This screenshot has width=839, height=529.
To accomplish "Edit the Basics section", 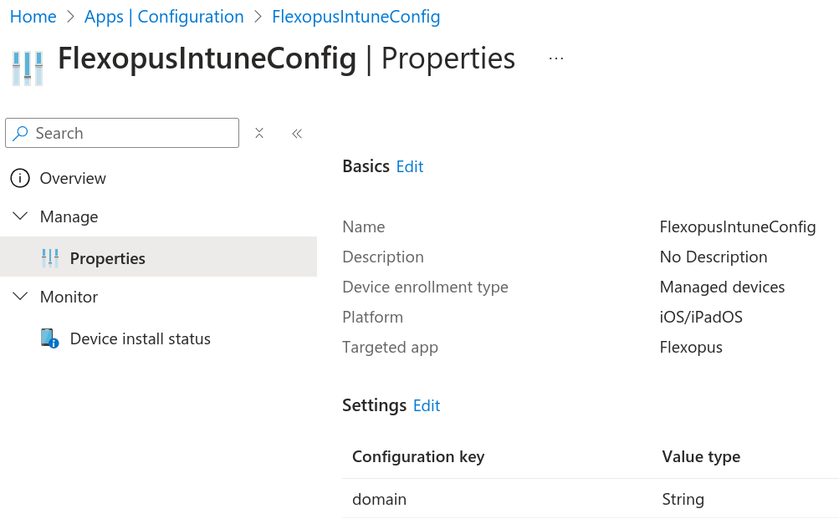I will coord(410,166).
